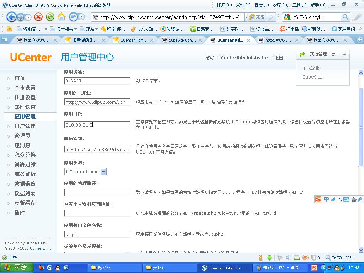Launch Firefox from quick launch bar
Viewport: 364px width, 273px height.
[x=42, y=268]
